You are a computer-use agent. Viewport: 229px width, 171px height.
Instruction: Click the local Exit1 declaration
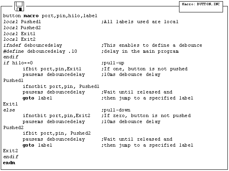tap(19, 34)
